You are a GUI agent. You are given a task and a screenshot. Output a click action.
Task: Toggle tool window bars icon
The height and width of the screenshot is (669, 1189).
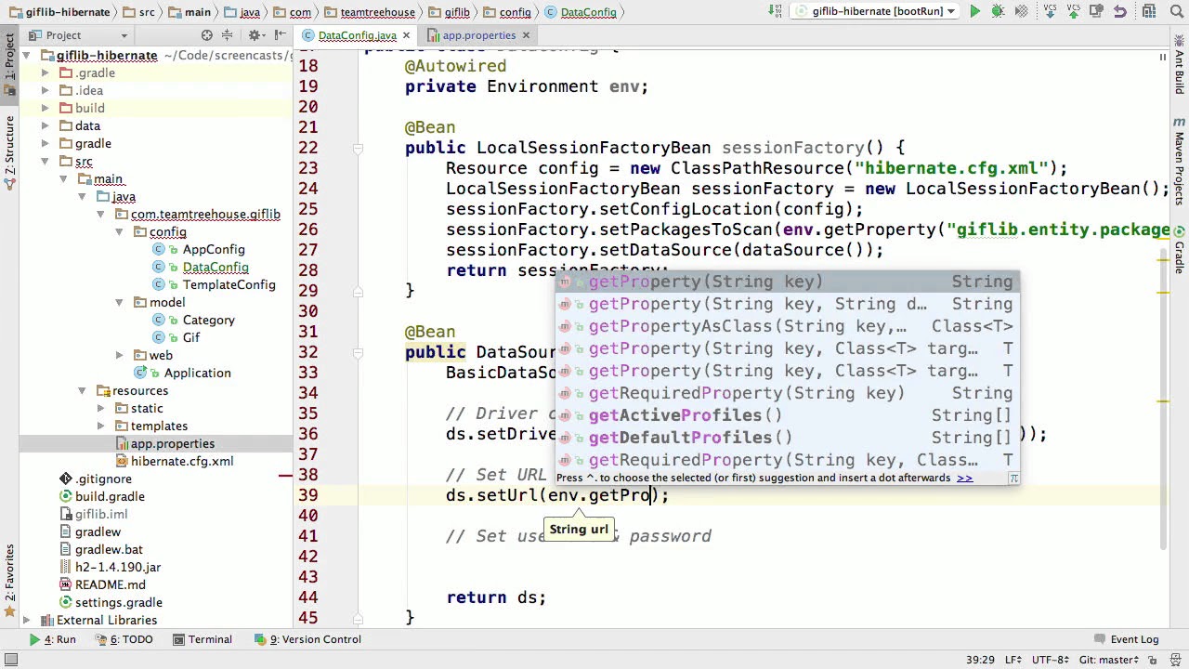(12, 660)
